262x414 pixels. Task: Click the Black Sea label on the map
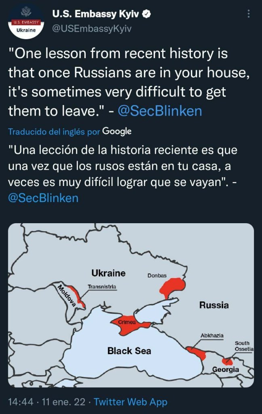tap(129, 351)
